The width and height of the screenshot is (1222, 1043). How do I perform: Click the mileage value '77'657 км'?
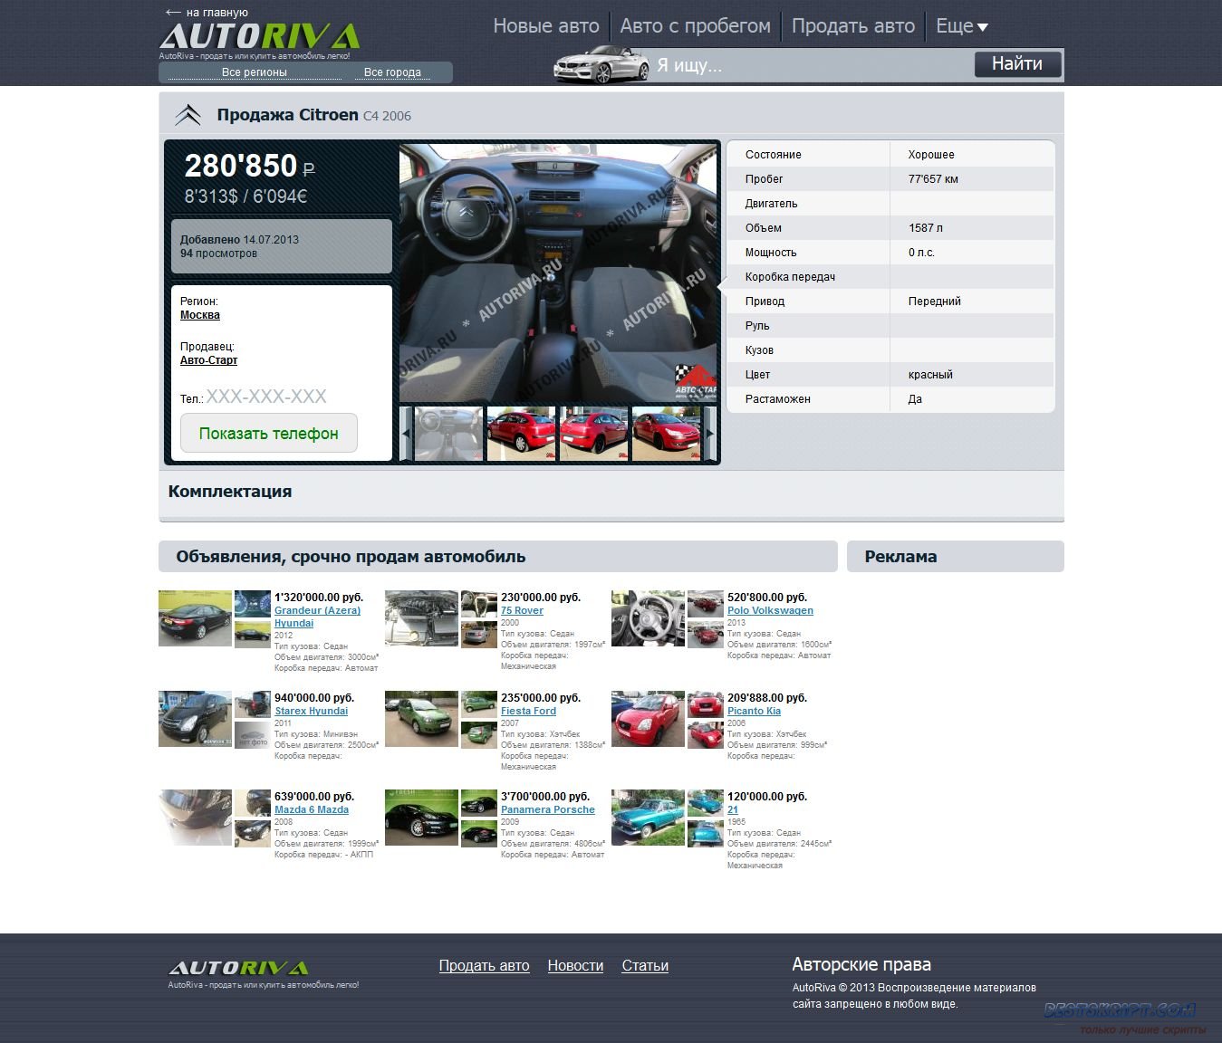pos(933,179)
